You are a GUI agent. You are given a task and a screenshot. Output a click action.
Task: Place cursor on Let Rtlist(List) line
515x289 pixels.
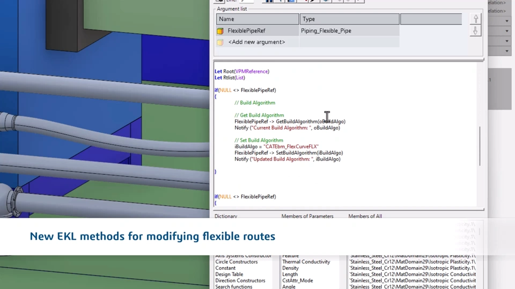tap(230, 78)
